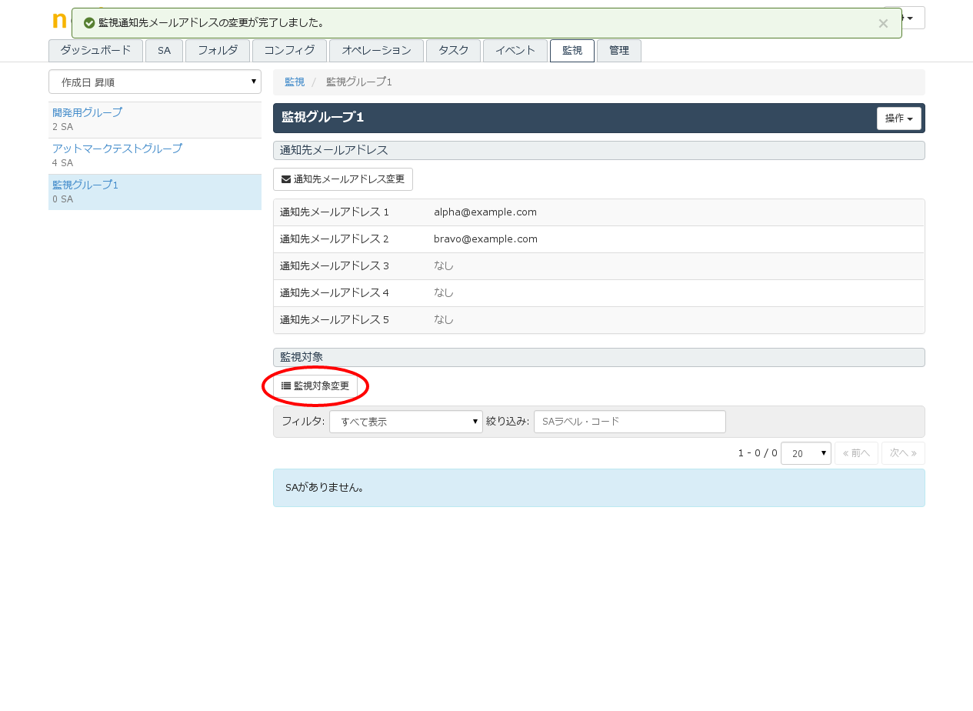This screenshot has height=711, width=973.
Task: Click the 次へ pagination button
Action: tap(903, 453)
